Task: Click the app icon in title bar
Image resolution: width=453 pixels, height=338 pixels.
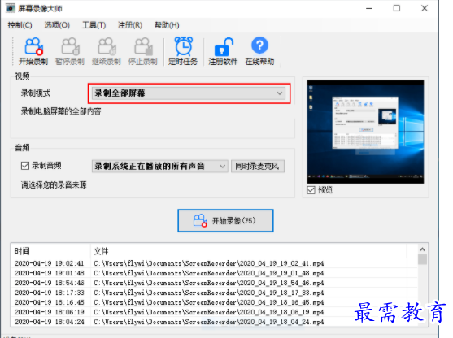Action: click(11, 8)
